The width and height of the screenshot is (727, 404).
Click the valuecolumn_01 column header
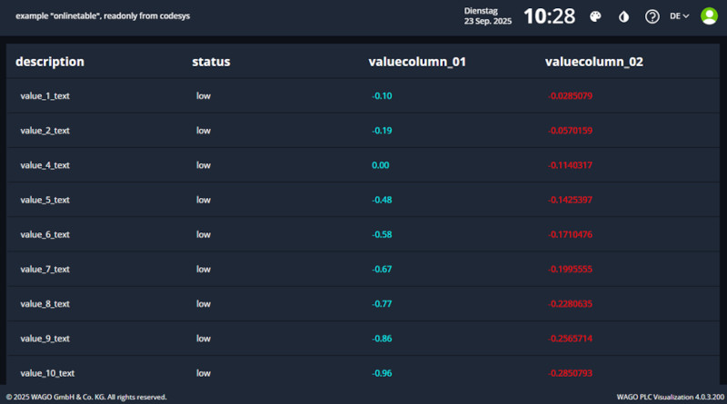click(x=416, y=62)
